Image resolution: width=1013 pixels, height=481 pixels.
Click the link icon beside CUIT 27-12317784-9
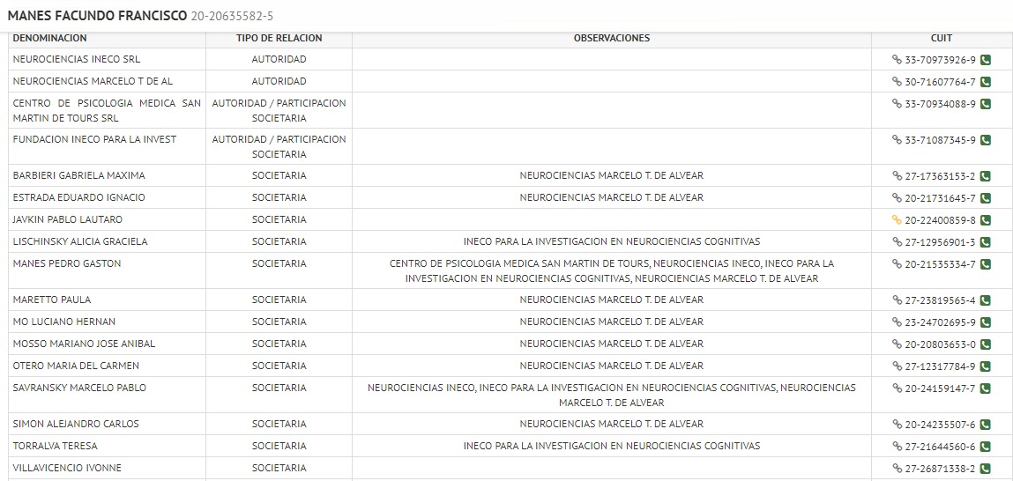(x=896, y=366)
